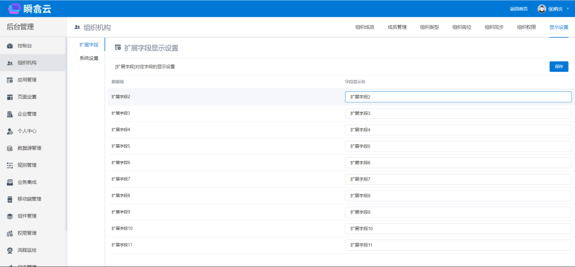Go to the 组织同步 tab

[494, 27]
